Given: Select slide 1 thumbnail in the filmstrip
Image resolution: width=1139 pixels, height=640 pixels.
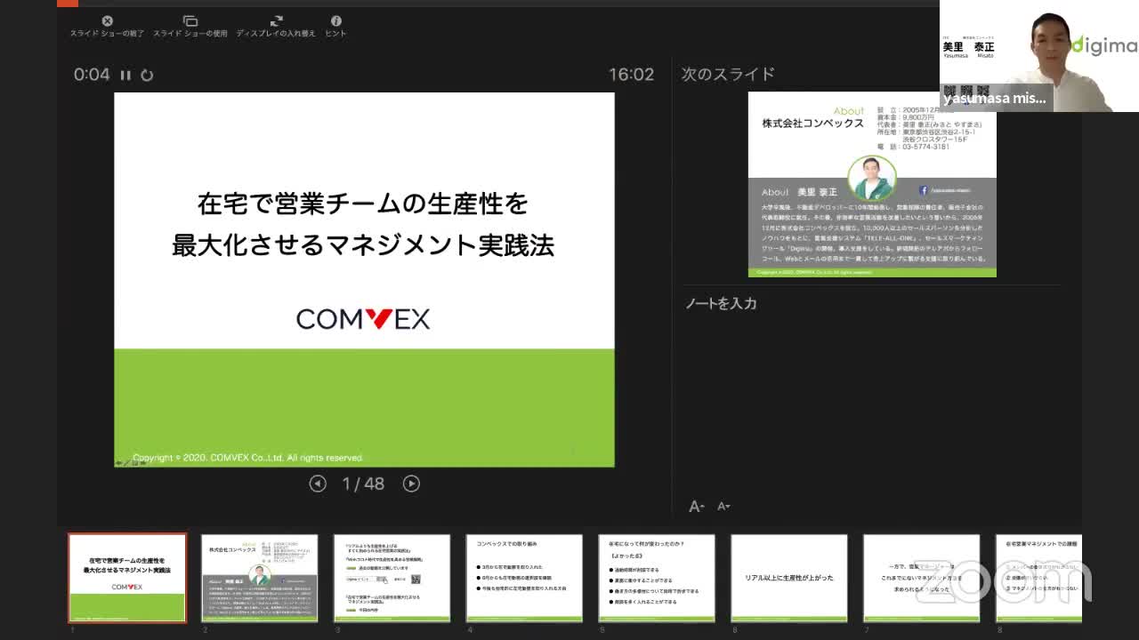Looking at the screenshot, I should [x=127, y=578].
